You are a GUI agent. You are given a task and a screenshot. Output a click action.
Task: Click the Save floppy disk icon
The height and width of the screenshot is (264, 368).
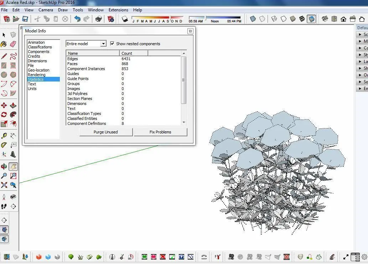click(x=25, y=19)
